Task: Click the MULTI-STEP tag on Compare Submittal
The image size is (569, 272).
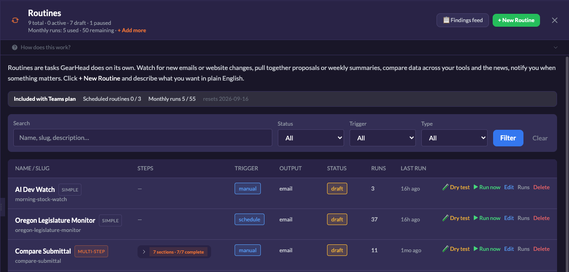Action: coord(91,251)
